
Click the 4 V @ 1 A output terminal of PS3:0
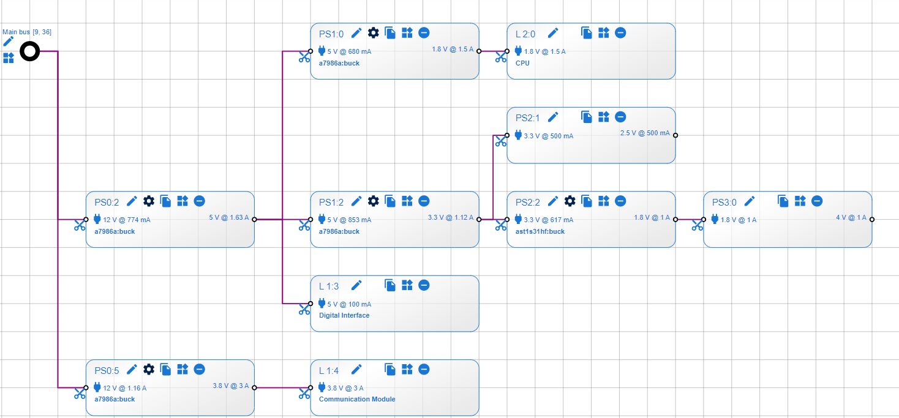tap(872, 218)
